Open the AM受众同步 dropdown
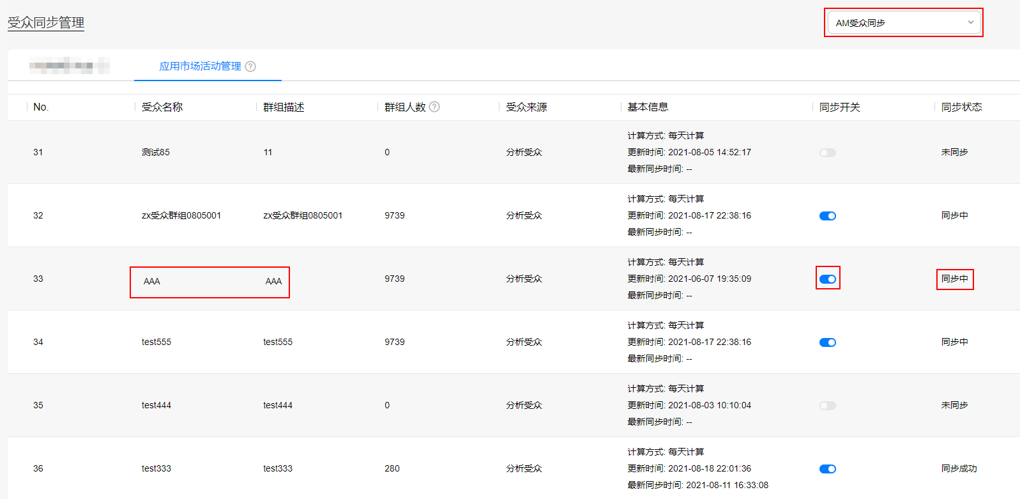The width and height of the screenshot is (1020, 499). (x=903, y=22)
